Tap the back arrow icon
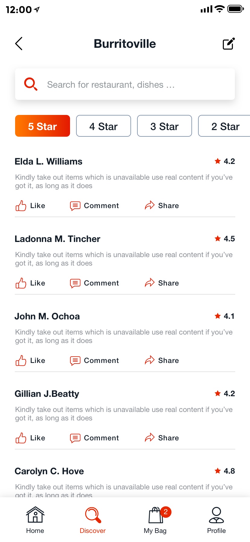250x542 pixels. coord(19,44)
